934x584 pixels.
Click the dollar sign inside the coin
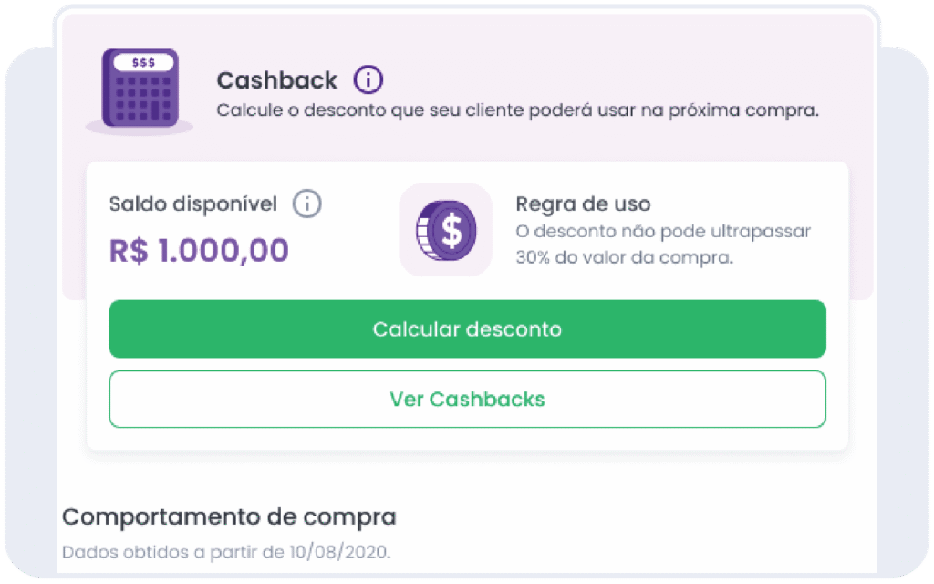[451, 230]
